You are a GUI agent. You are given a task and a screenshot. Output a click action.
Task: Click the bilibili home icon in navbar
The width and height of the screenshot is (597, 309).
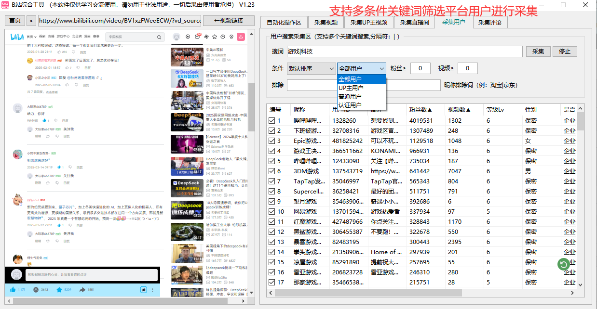coord(188,37)
